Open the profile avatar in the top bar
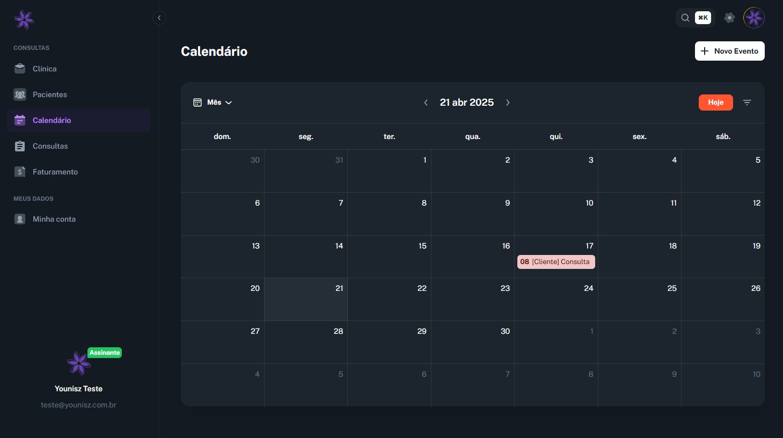 pos(753,18)
